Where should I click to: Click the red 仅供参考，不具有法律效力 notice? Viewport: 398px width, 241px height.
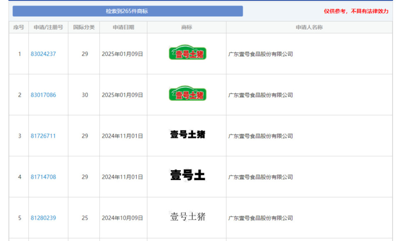coord(356,12)
